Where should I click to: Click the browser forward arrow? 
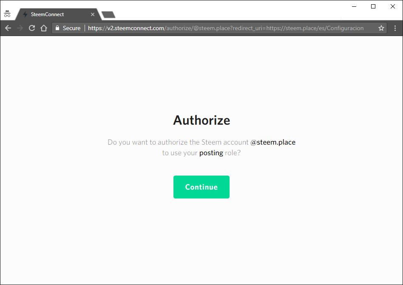pos(20,28)
